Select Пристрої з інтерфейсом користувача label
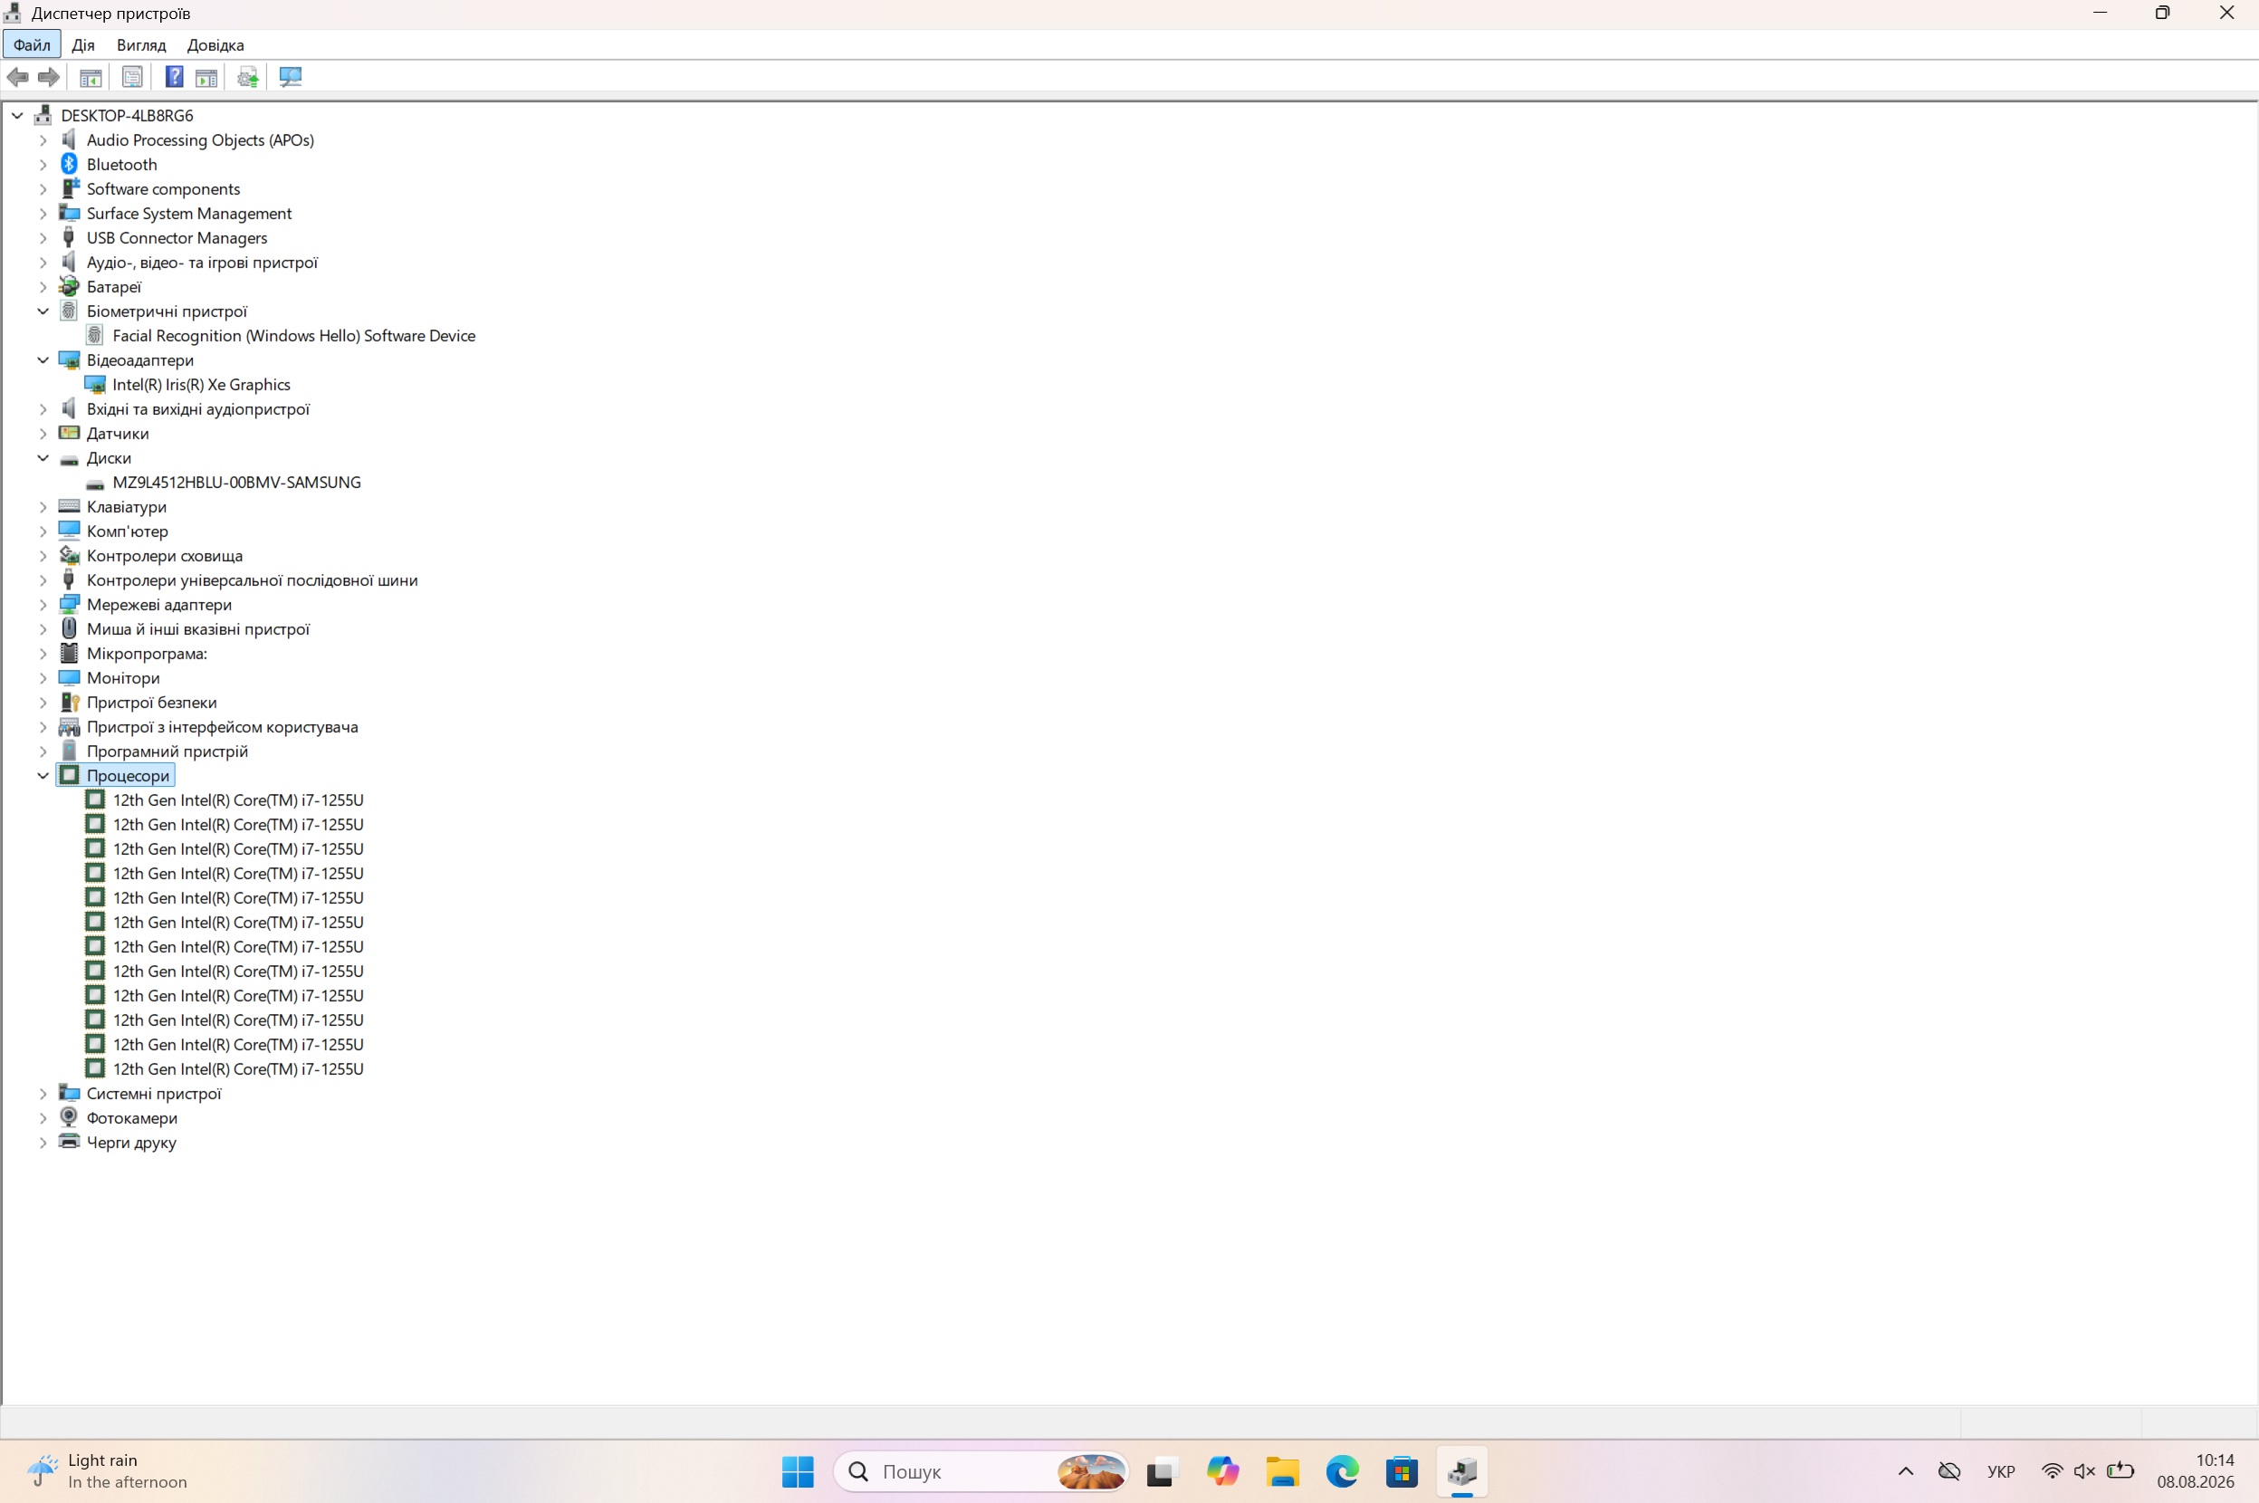 pyautogui.click(x=223, y=726)
